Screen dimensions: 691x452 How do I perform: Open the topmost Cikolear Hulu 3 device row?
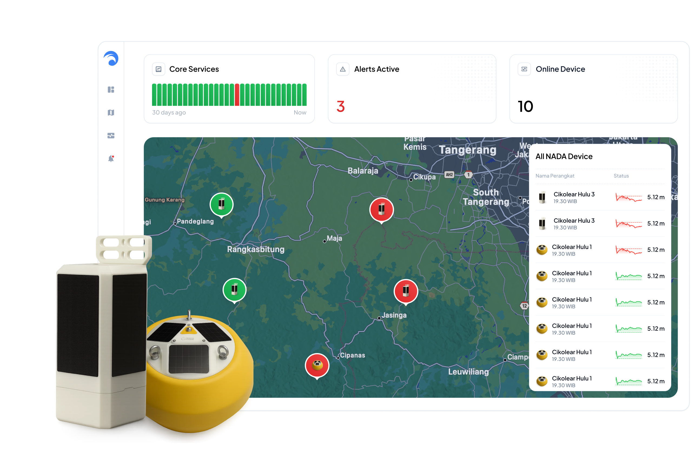coord(600,197)
